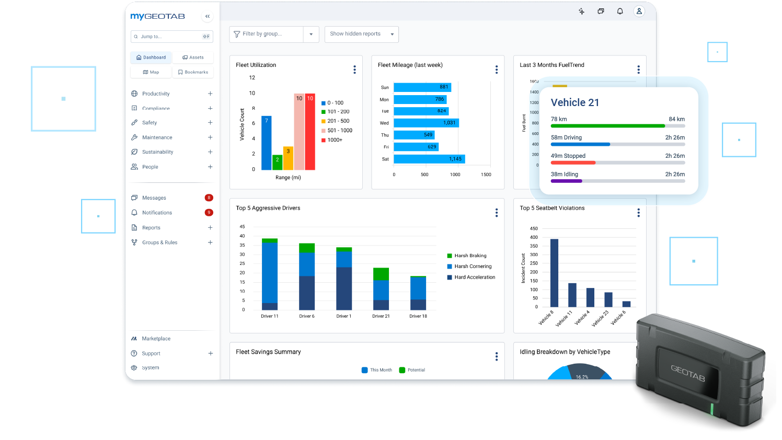Open the user profile icon
Screen dimensions: 782x440
click(639, 11)
